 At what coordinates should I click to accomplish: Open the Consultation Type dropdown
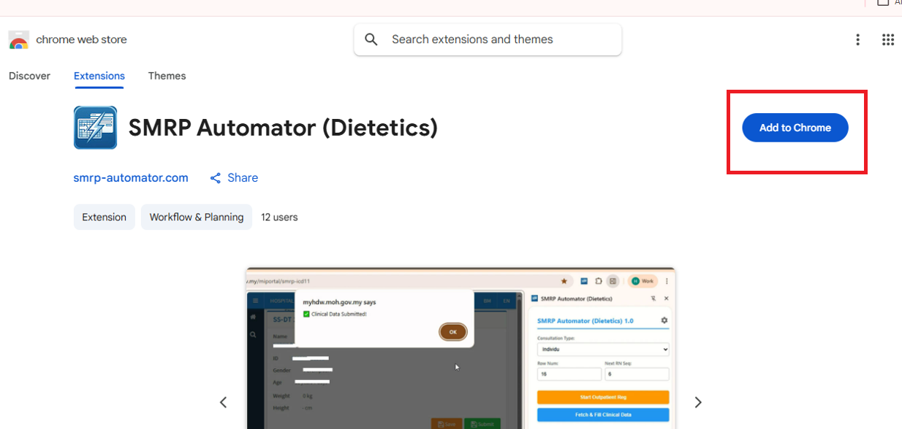[604, 348]
